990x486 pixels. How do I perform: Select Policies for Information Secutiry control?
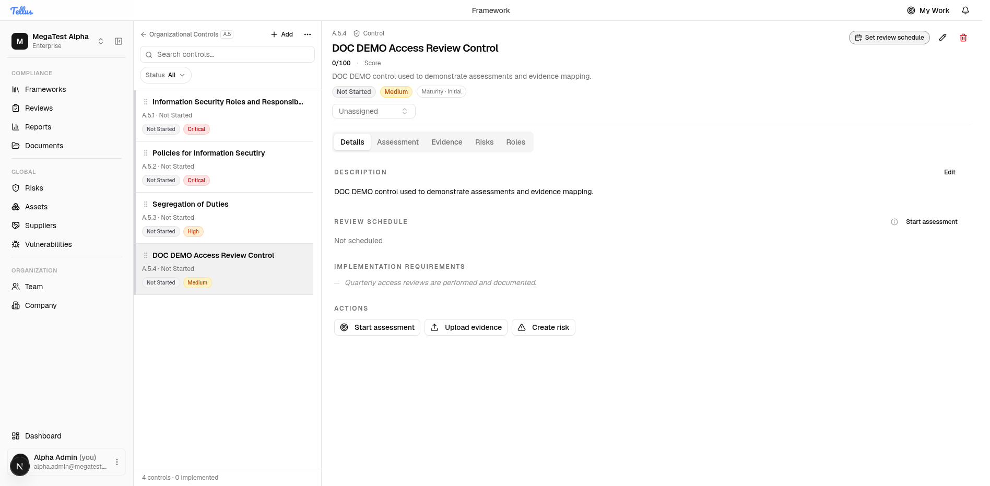click(x=225, y=167)
